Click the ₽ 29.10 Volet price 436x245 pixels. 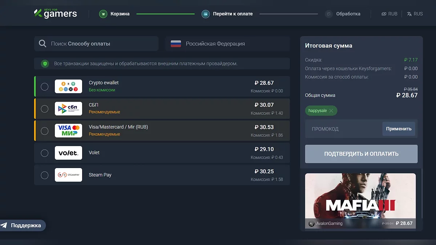pyautogui.click(x=264, y=149)
